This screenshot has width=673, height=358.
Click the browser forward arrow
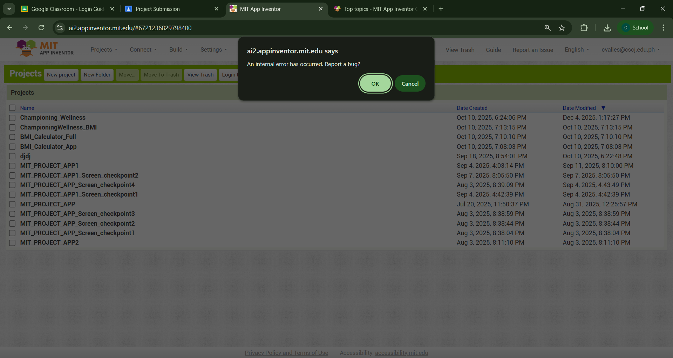[x=25, y=28]
